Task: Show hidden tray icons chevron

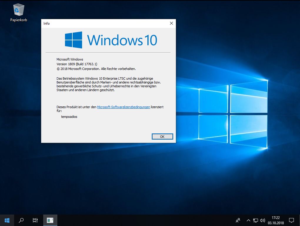Action: coord(248,220)
